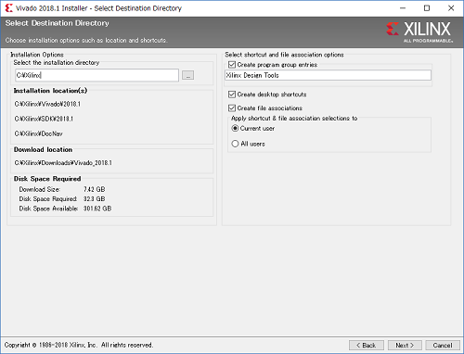Minimize the installer window
This screenshot has height=354, width=464.
click(x=403, y=8)
